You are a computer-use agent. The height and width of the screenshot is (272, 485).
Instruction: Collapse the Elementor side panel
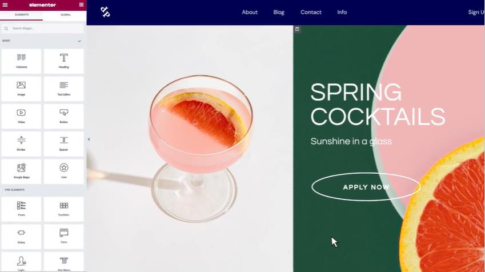tap(89, 139)
